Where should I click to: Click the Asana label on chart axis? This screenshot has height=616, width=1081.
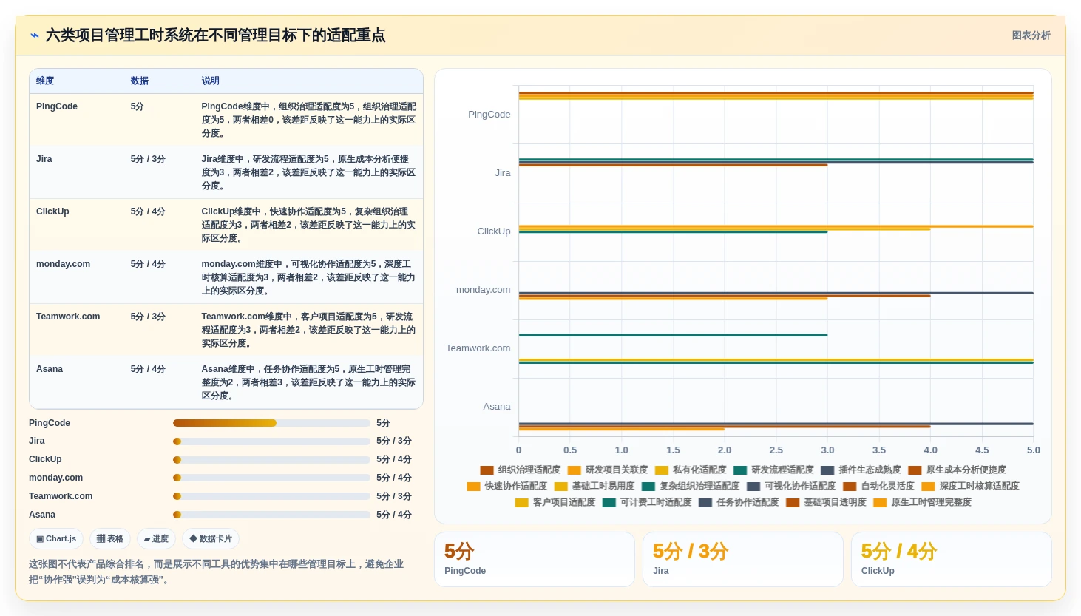497,407
